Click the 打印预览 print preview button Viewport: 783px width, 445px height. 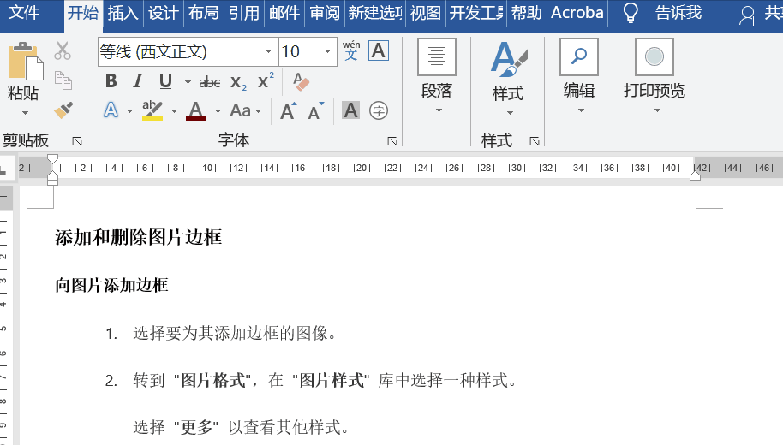click(x=654, y=77)
